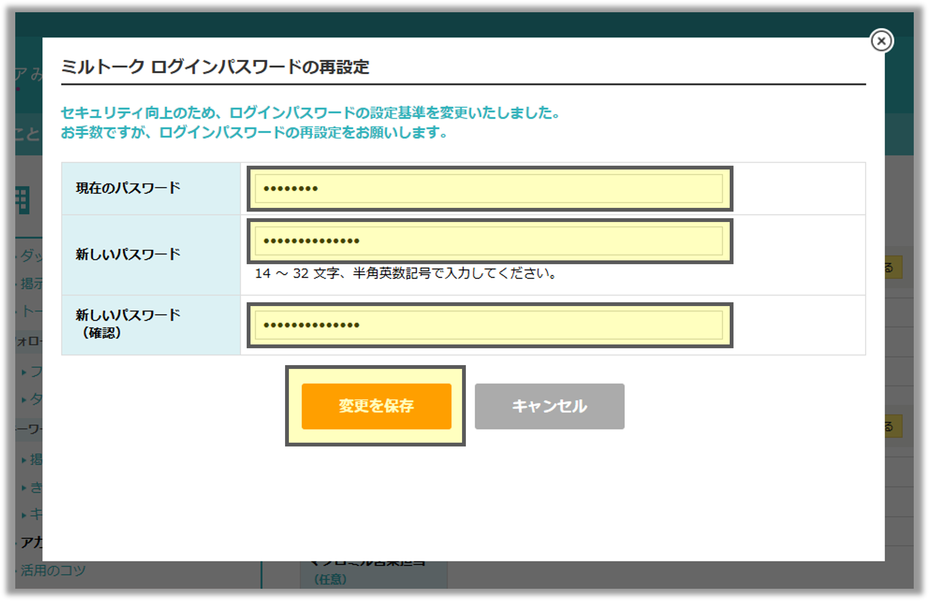Focus the 新しいパスワード input field

(x=489, y=241)
